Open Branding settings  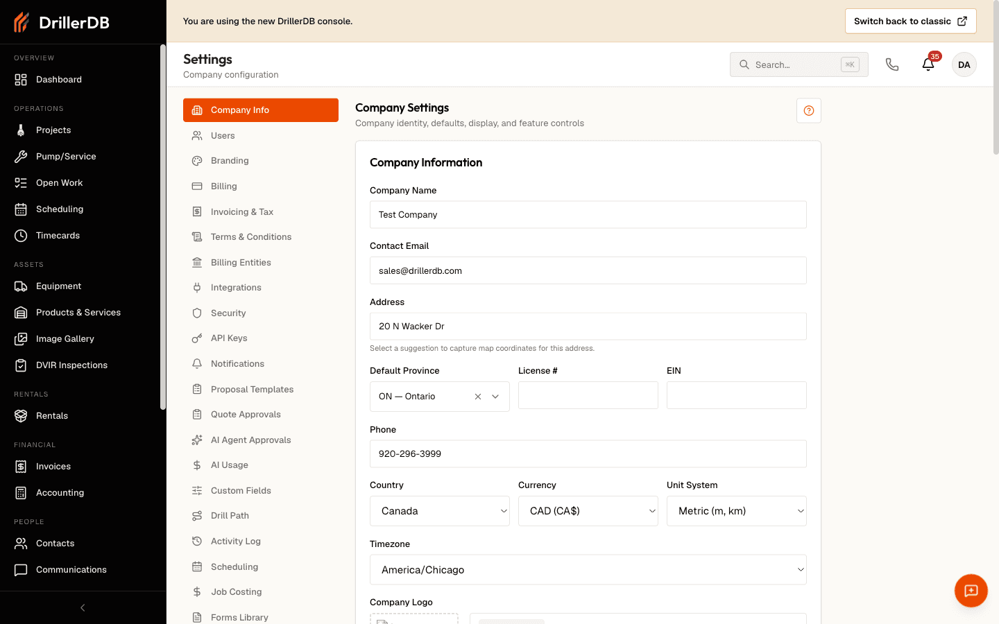coord(261,161)
